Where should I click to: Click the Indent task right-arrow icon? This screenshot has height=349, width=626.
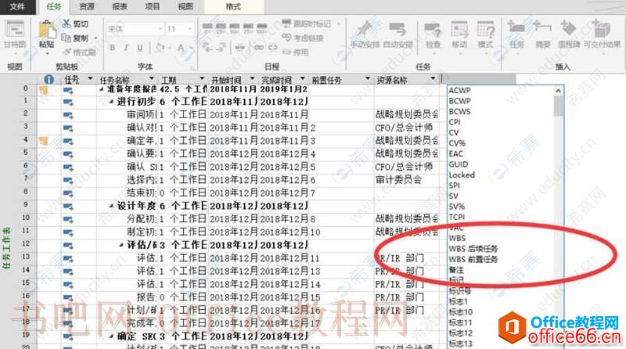[221, 48]
